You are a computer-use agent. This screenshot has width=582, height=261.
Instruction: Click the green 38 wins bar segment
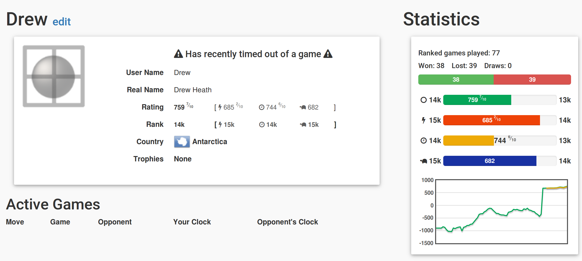456,80
